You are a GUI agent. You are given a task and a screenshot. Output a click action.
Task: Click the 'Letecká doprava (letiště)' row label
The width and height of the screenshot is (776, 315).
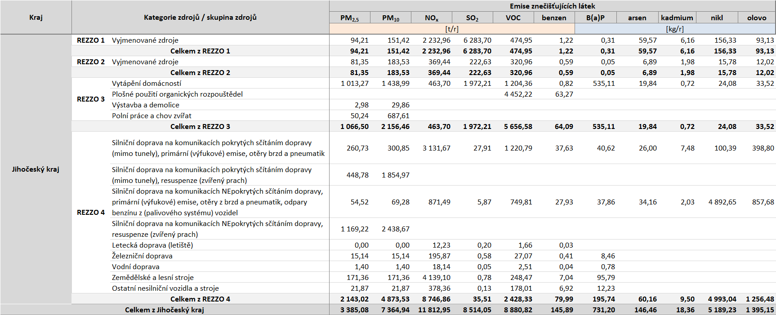pos(152,245)
